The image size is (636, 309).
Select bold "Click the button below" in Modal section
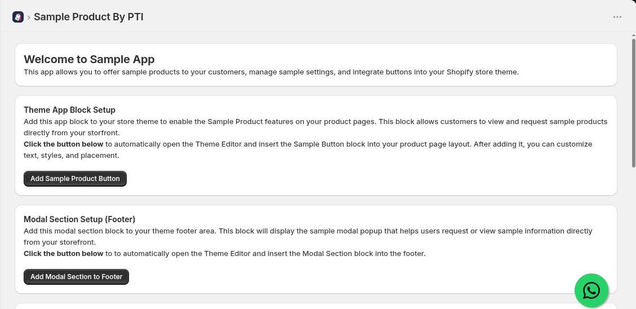[x=64, y=253]
